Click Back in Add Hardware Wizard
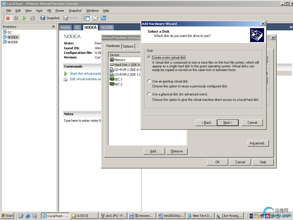Image resolution: width=293 pixels, height=220 pixels. pyautogui.click(x=206, y=123)
